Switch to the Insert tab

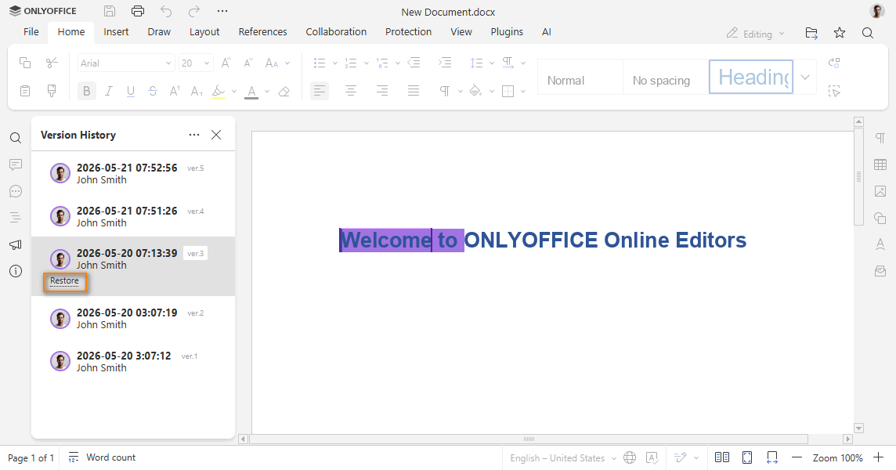(x=116, y=32)
